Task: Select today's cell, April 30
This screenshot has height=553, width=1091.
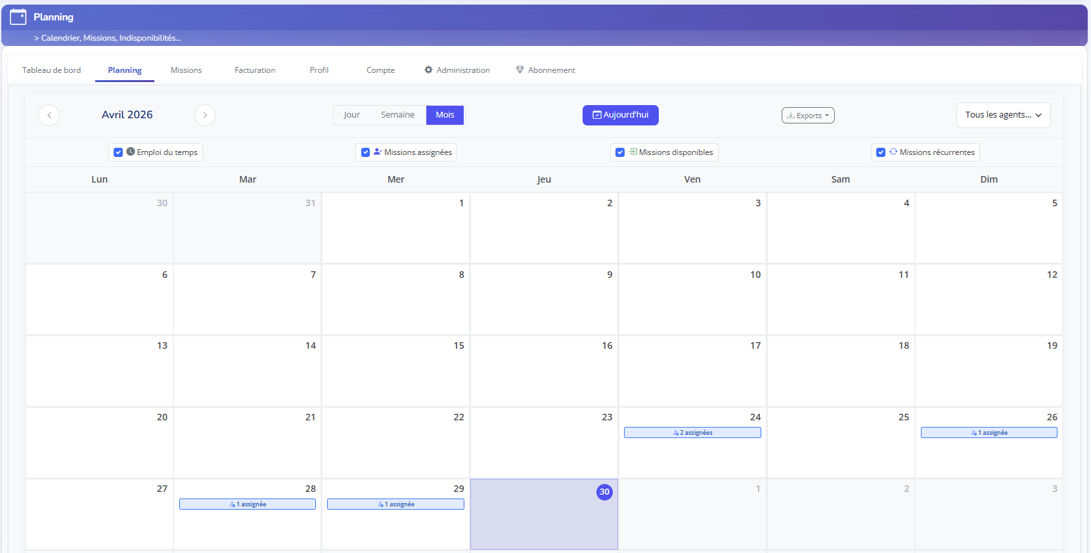Action: [x=544, y=514]
